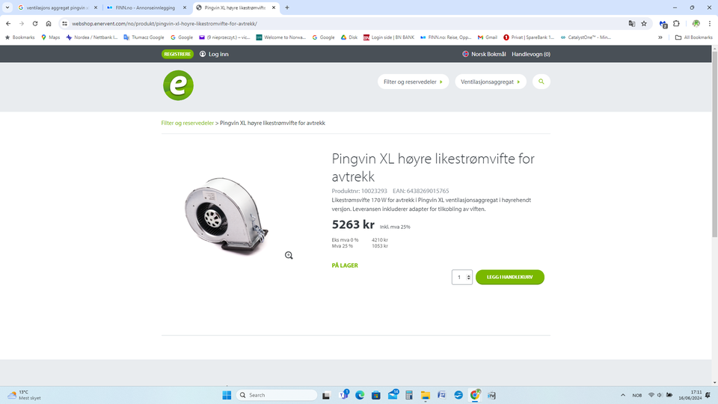
Task: Open the Disk bookmark
Action: (x=349, y=37)
